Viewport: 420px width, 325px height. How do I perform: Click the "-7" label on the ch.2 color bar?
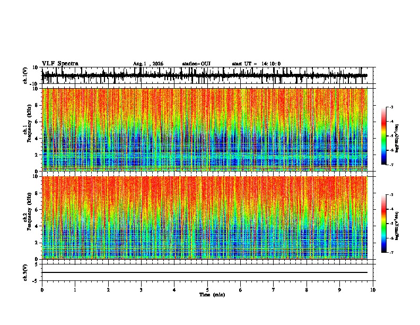pyautogui.click(x=391, y=253)
